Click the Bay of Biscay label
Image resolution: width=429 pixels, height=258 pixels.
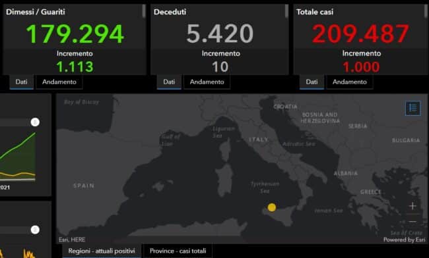point(81,102)
